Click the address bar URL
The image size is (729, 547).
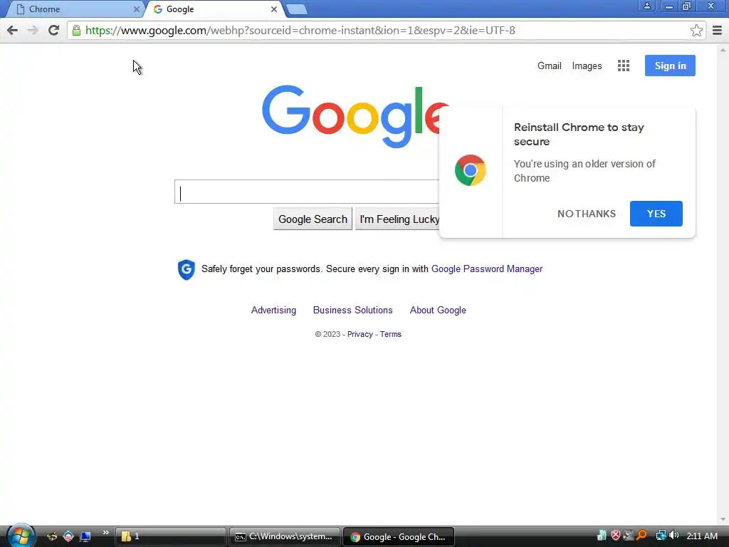(300, 31)
